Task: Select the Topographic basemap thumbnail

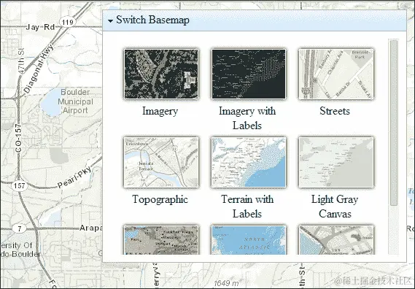Action: click(161, 162)
